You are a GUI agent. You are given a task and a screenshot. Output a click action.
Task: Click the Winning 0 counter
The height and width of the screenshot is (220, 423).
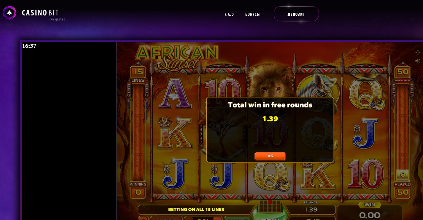click(x=138, y=189)
